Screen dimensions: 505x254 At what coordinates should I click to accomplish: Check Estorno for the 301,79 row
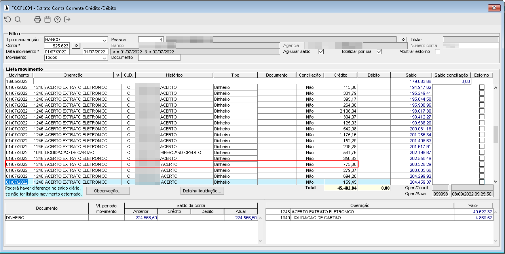[x=482, y=93]
